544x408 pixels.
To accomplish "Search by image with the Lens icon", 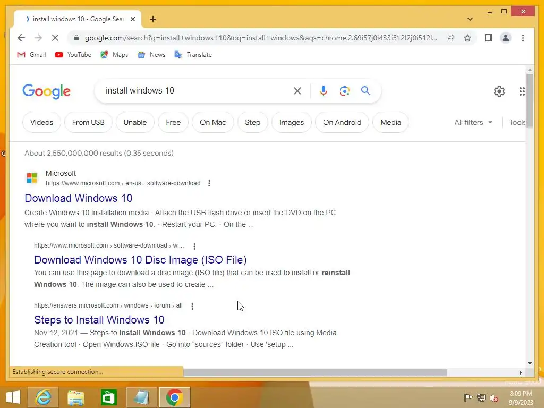I will (x=344, y=91).
